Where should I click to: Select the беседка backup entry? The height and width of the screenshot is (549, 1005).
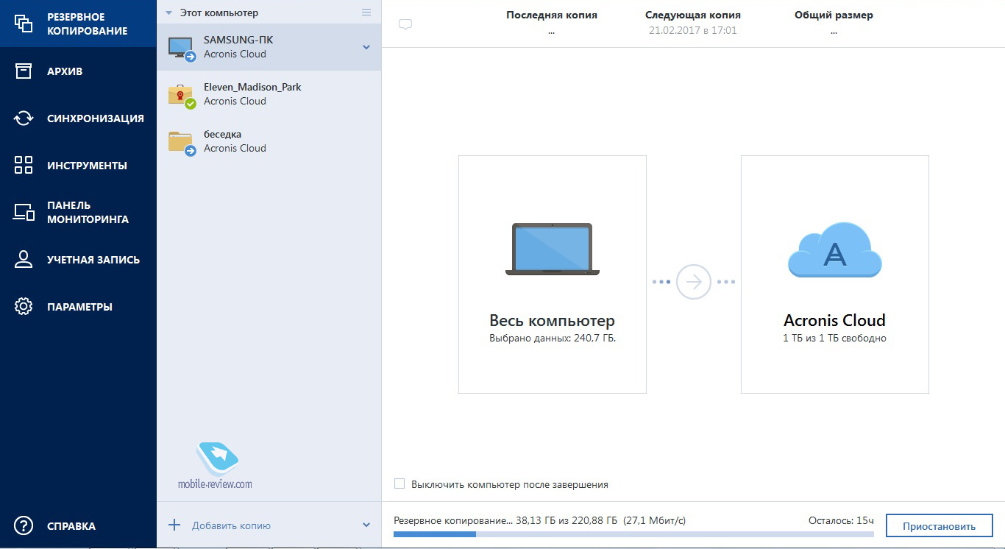point(269,141)
